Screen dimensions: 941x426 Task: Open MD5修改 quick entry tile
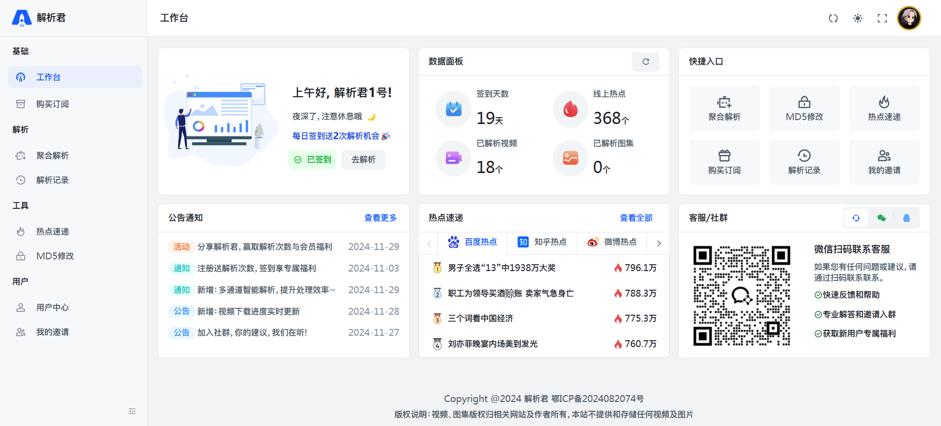point(804,108)
